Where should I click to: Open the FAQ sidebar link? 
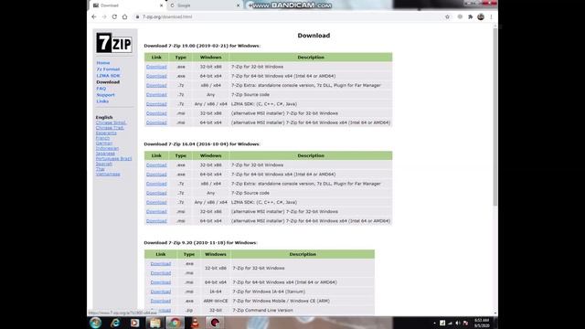[x=101, y=89]
